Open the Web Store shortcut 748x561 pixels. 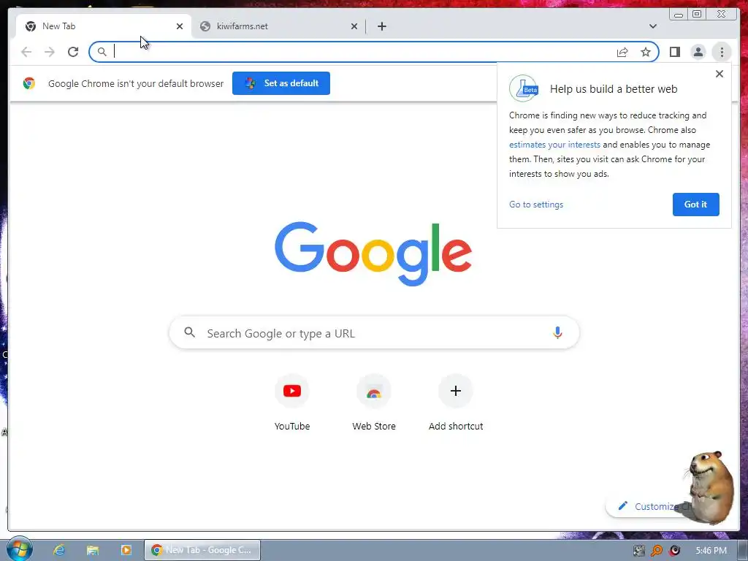[374, 403]
